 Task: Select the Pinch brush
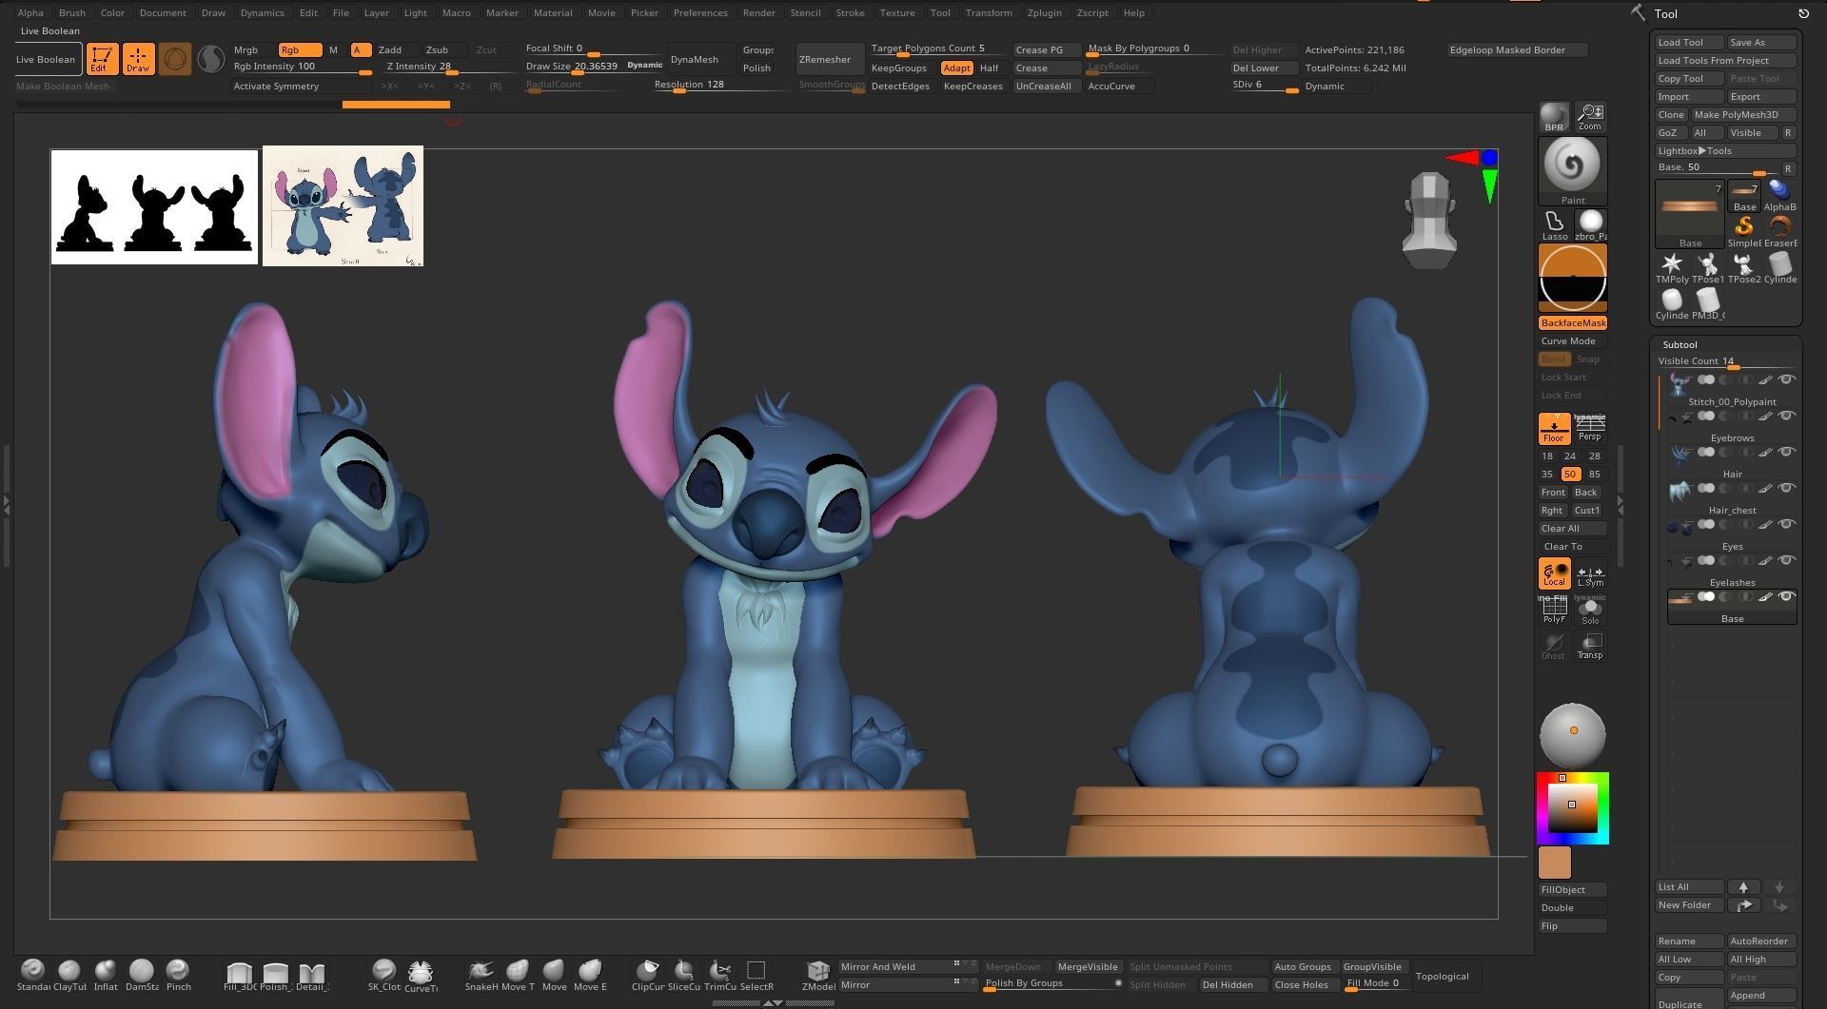pyautogui.click(x=178, y=975)
